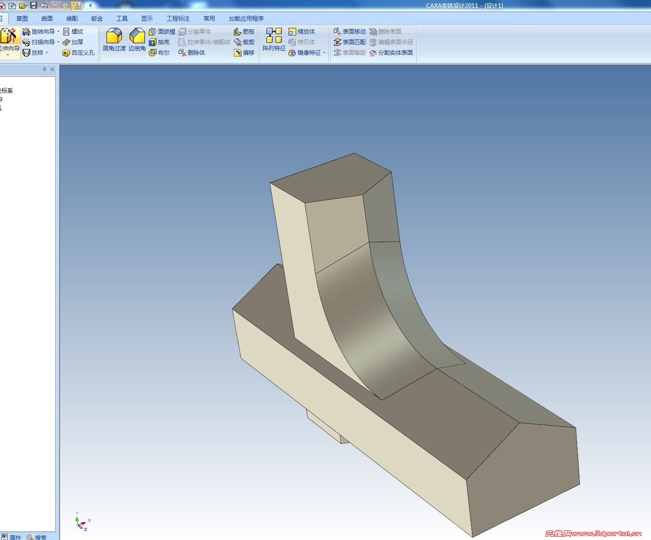Select the 加厚 thicken tool
Image resolution: width=651 pixels, height=540 pixels.
pos(73,42)
